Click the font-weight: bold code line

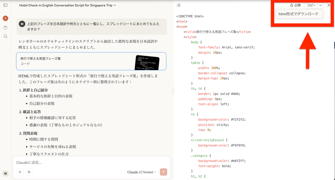click(214, 166)
